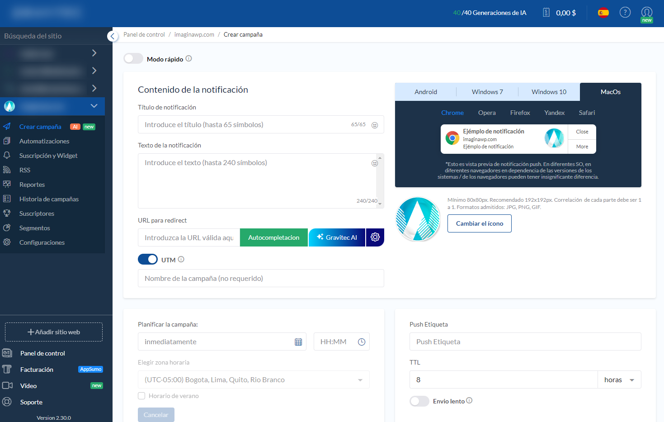Collapse sidebar with the left arrow icon
Viewport: 664px width, 422px height.
point(113,36)
